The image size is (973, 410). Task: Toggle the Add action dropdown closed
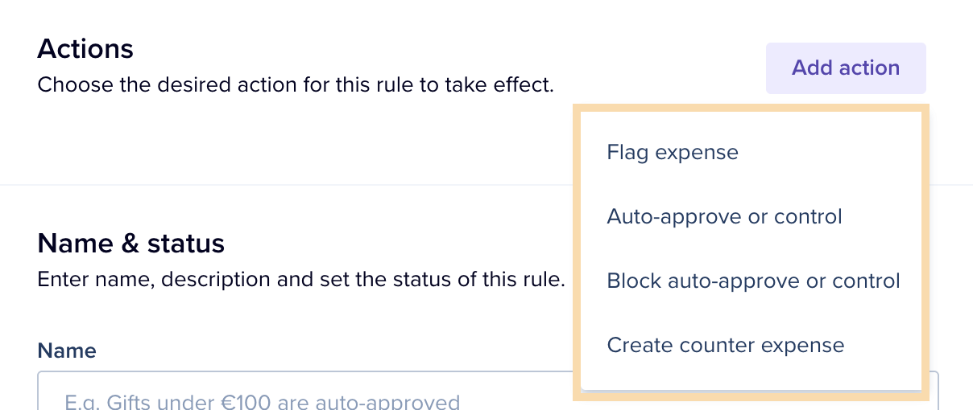pos(845,68)
